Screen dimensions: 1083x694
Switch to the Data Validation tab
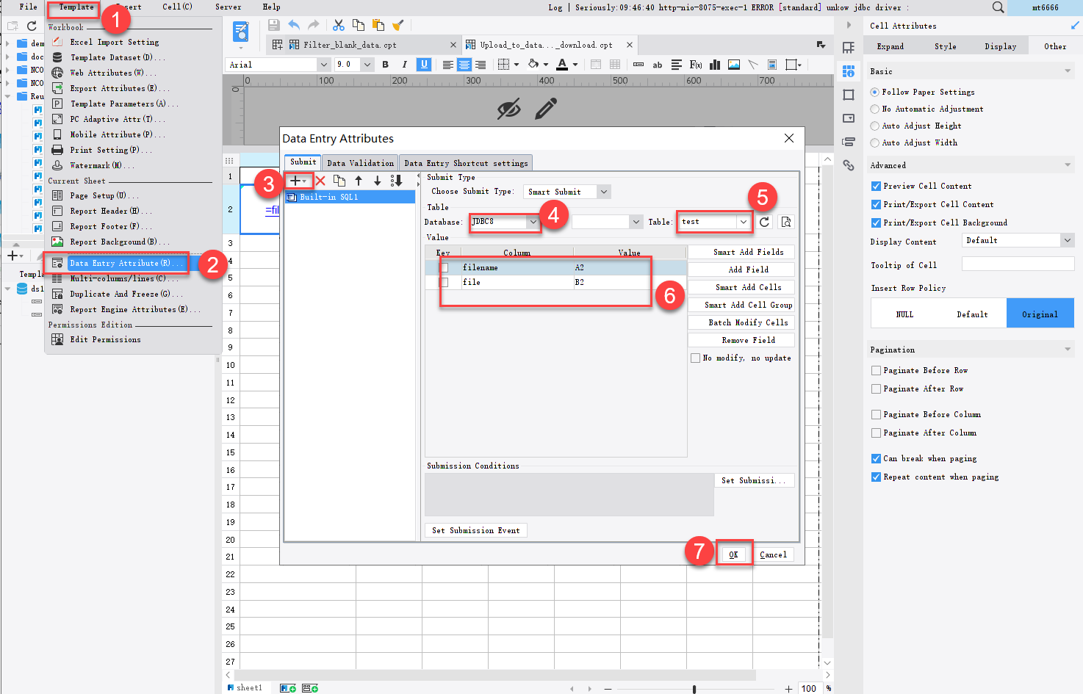[359, 162]
